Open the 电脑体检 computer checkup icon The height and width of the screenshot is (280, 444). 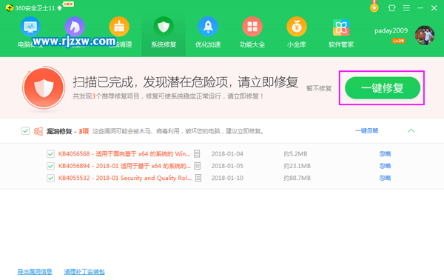[x=30, y=27]
